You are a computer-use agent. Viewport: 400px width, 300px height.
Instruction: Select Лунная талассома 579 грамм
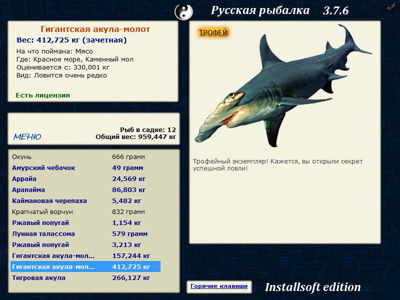[x=85, y=233]
